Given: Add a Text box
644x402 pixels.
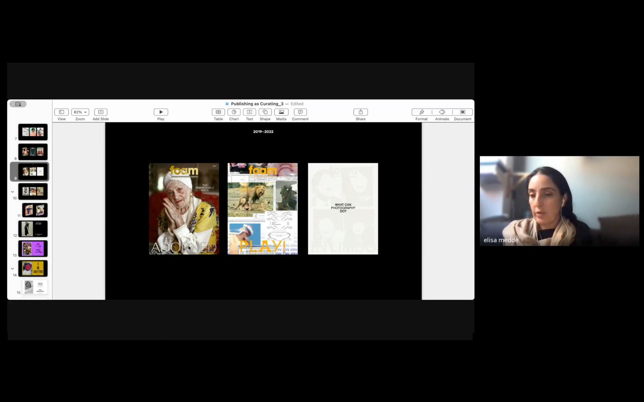Looking at the screenshot, I should (x=250, y=112).
